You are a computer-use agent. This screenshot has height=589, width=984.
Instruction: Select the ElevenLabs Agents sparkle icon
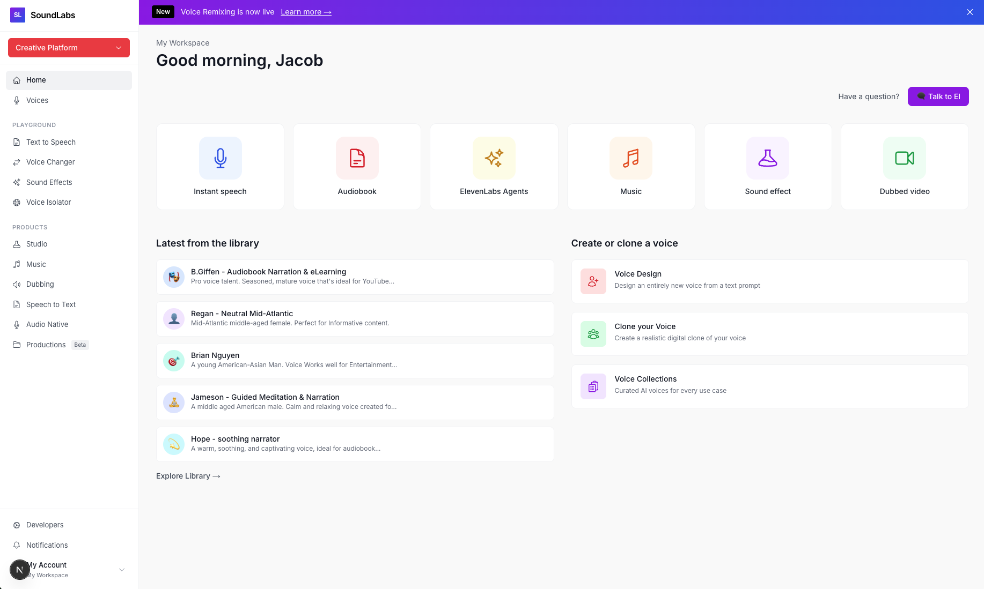(494, 158)
